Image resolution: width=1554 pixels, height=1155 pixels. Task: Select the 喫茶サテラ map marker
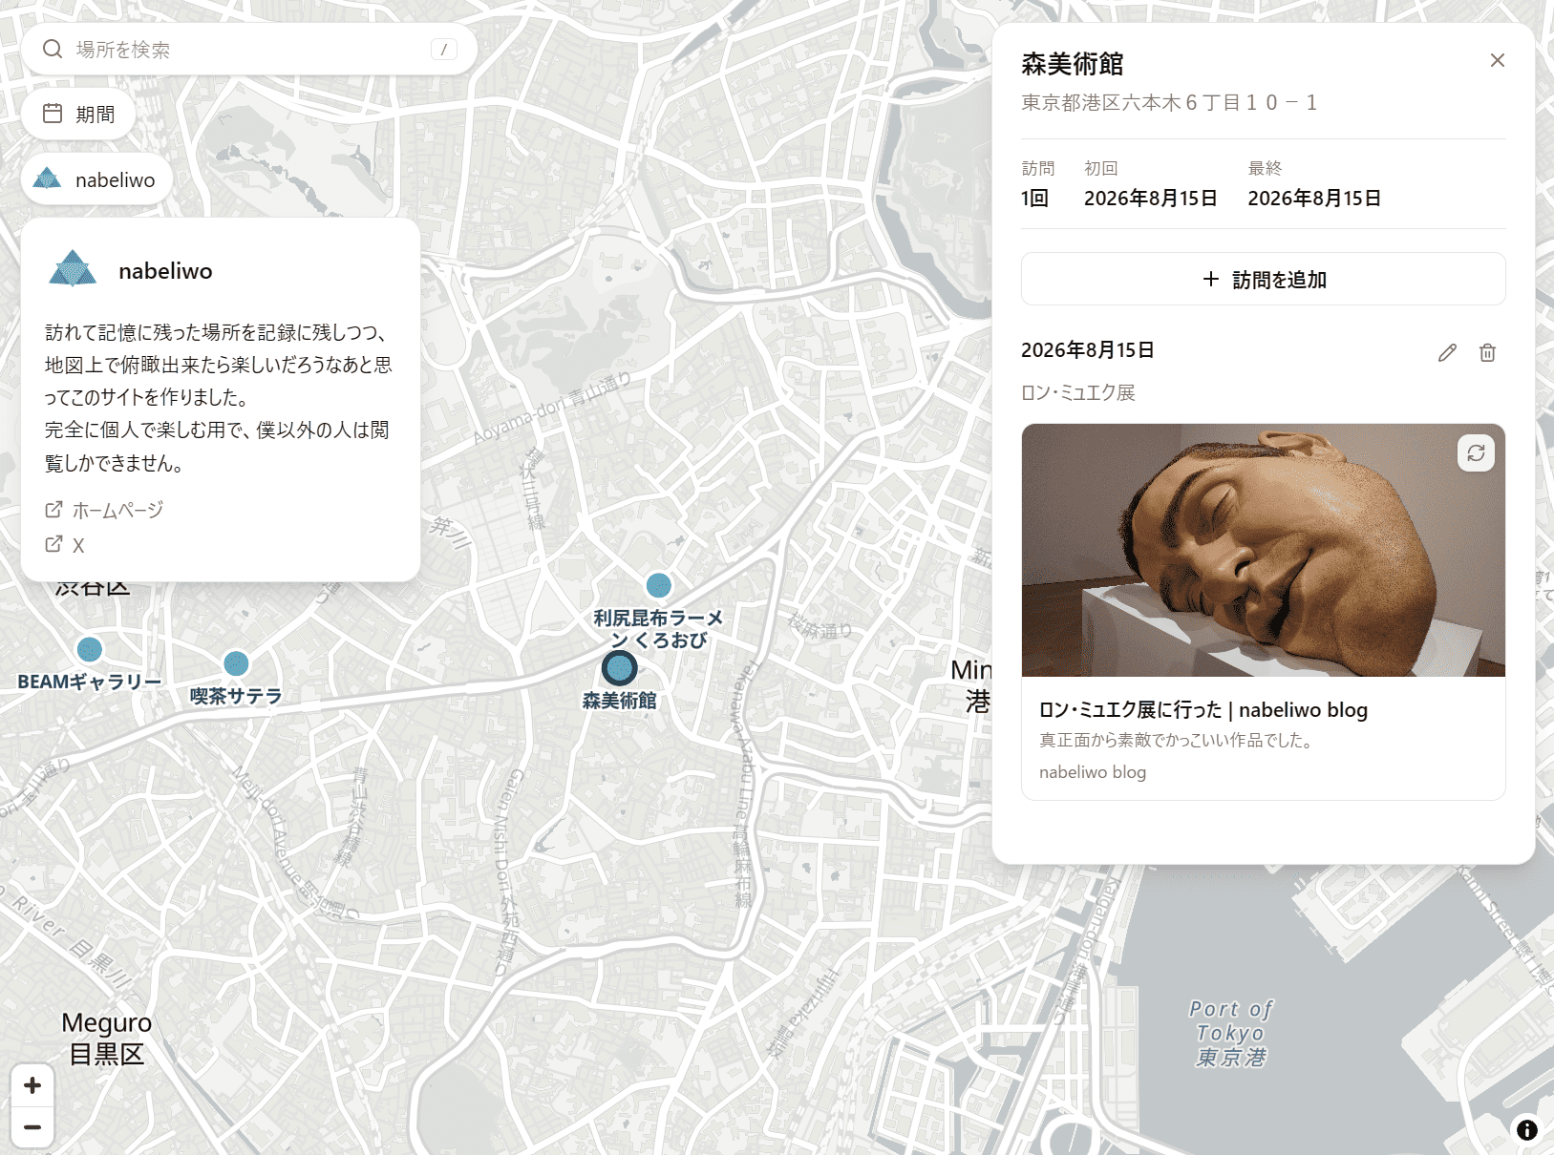[236, 662]
